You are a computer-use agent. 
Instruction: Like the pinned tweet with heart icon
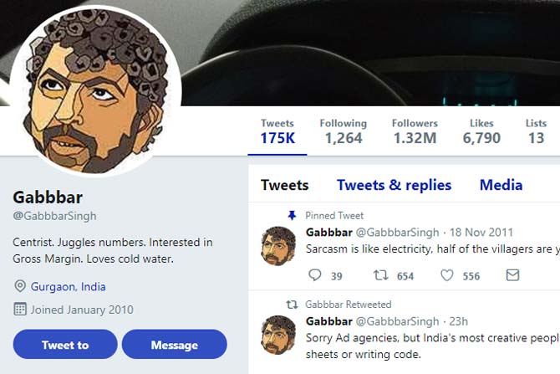click(447, 275)
